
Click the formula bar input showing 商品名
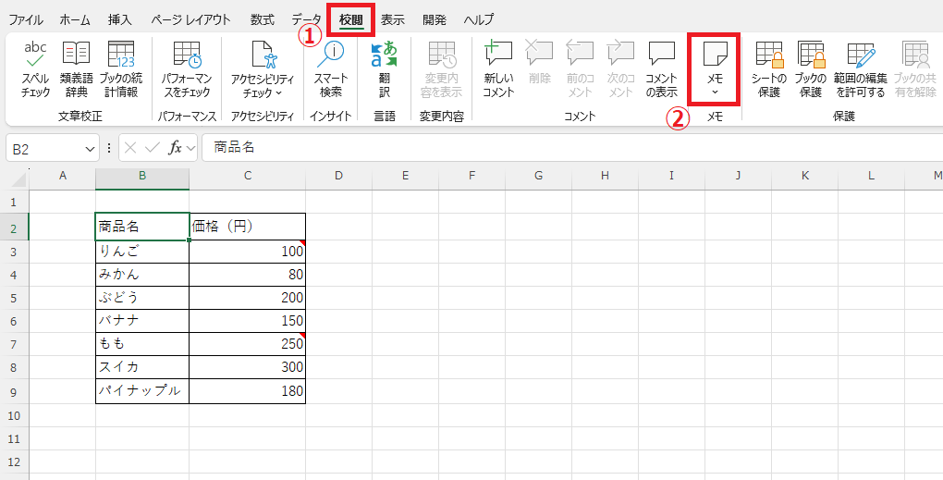[x=555, y=148]
